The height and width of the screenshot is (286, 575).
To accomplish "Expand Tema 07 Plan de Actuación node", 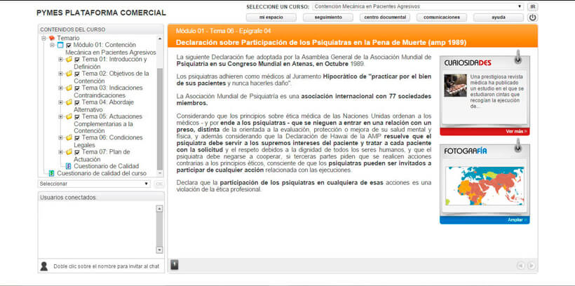I will coord(60,152).
